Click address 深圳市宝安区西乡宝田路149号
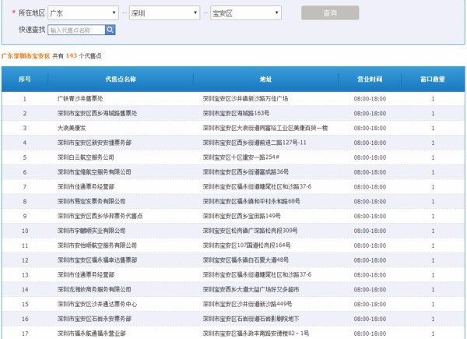Viewport: 467px width, 339px height. pyautogui.click(x=242, y=216)
